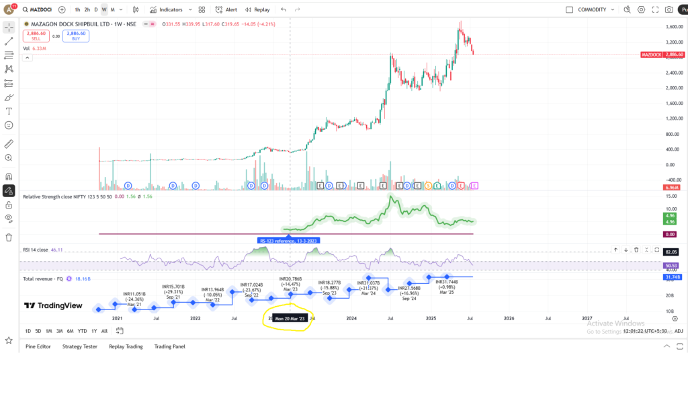This screenshot has height=409, width=688.
Task: Maximize the bottom panel
Action: coord(680,346)
